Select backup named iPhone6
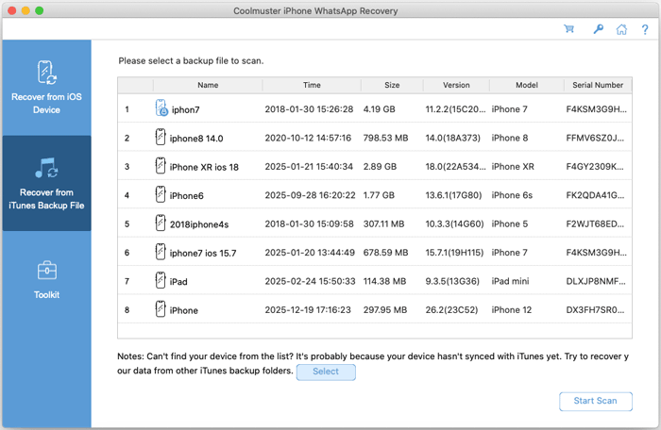 pos(186,196)
